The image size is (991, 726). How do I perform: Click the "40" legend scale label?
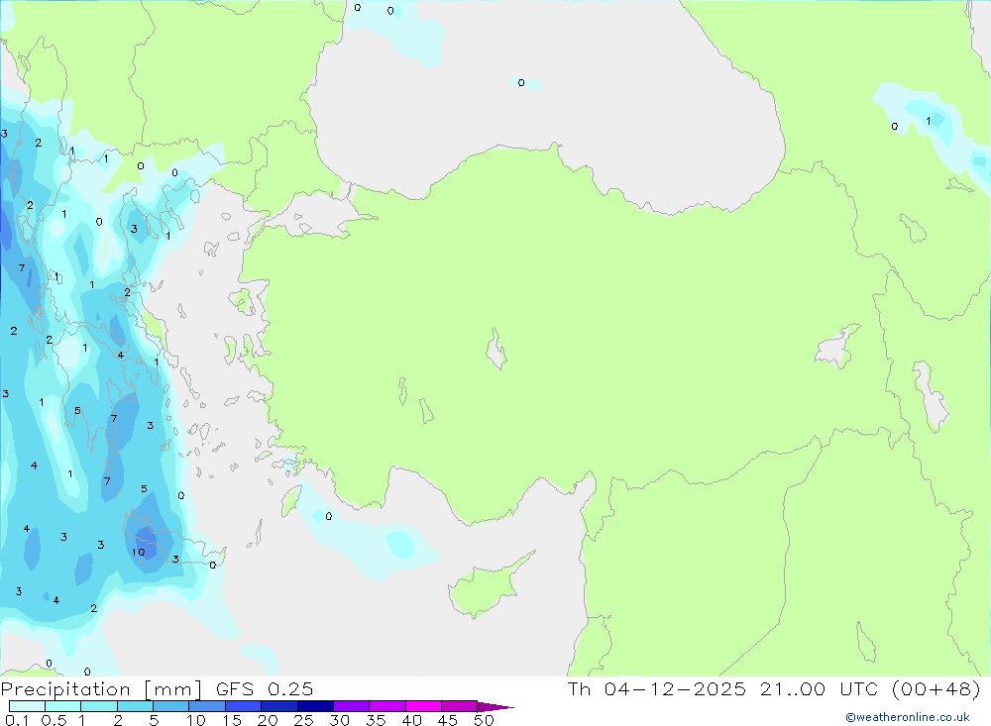412,720
